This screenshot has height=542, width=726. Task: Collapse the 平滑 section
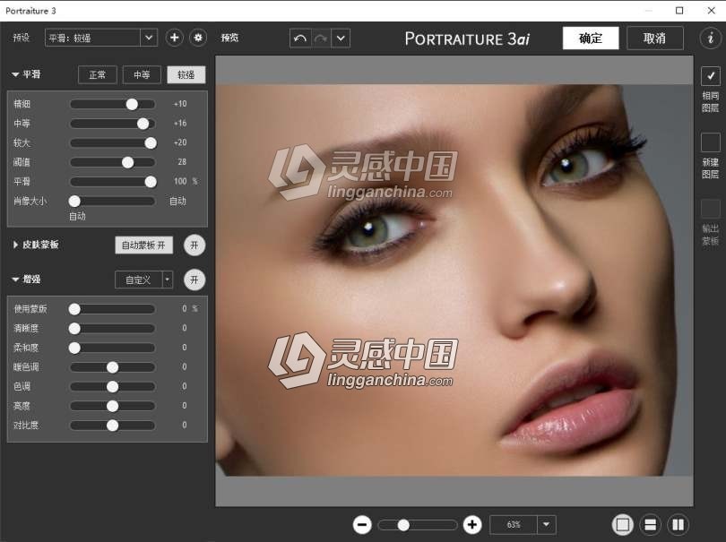point(15,74)
